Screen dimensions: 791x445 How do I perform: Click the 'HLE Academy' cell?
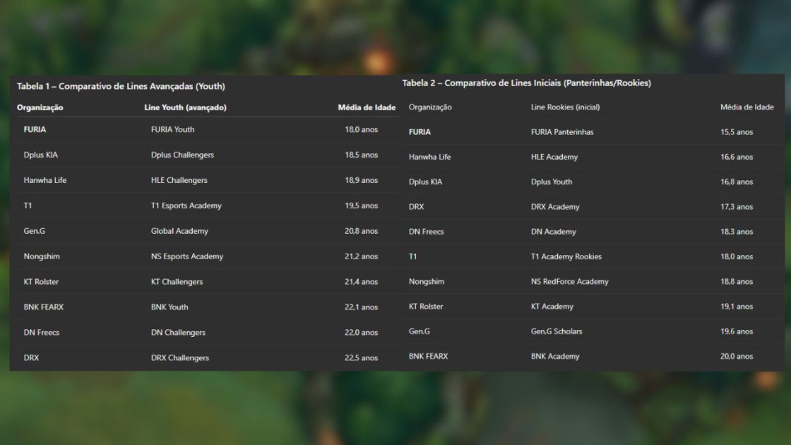(x=554, y=157)
